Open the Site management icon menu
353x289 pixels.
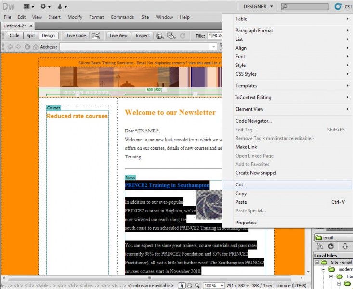tap(62, 7)
